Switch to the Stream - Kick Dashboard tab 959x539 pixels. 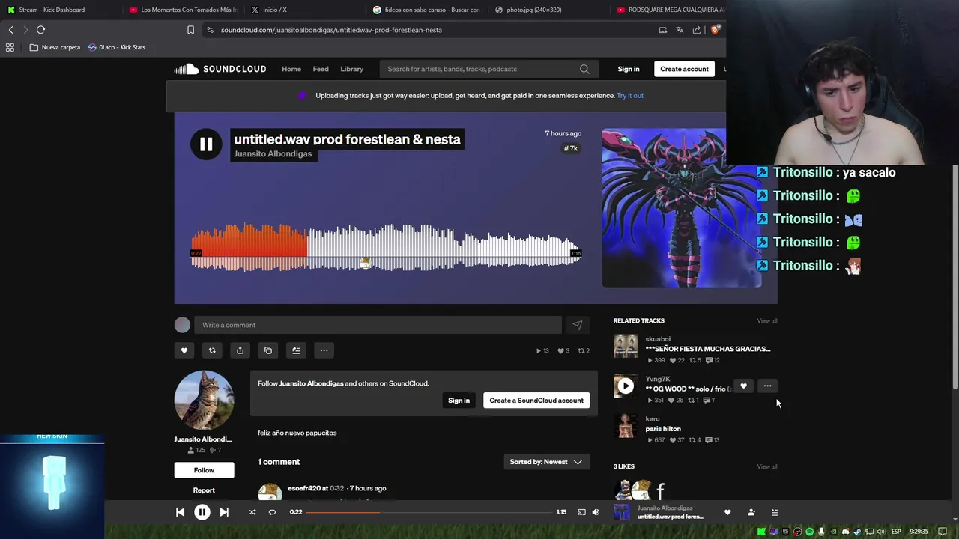(x=52, y=10)
